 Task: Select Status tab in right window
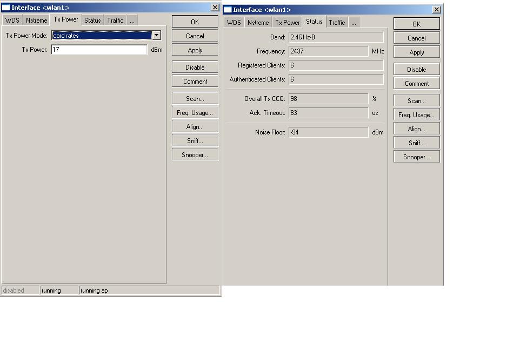point(314,22)
